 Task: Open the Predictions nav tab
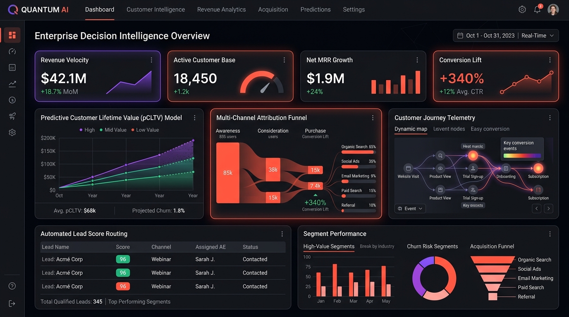(x=316, y=9)
